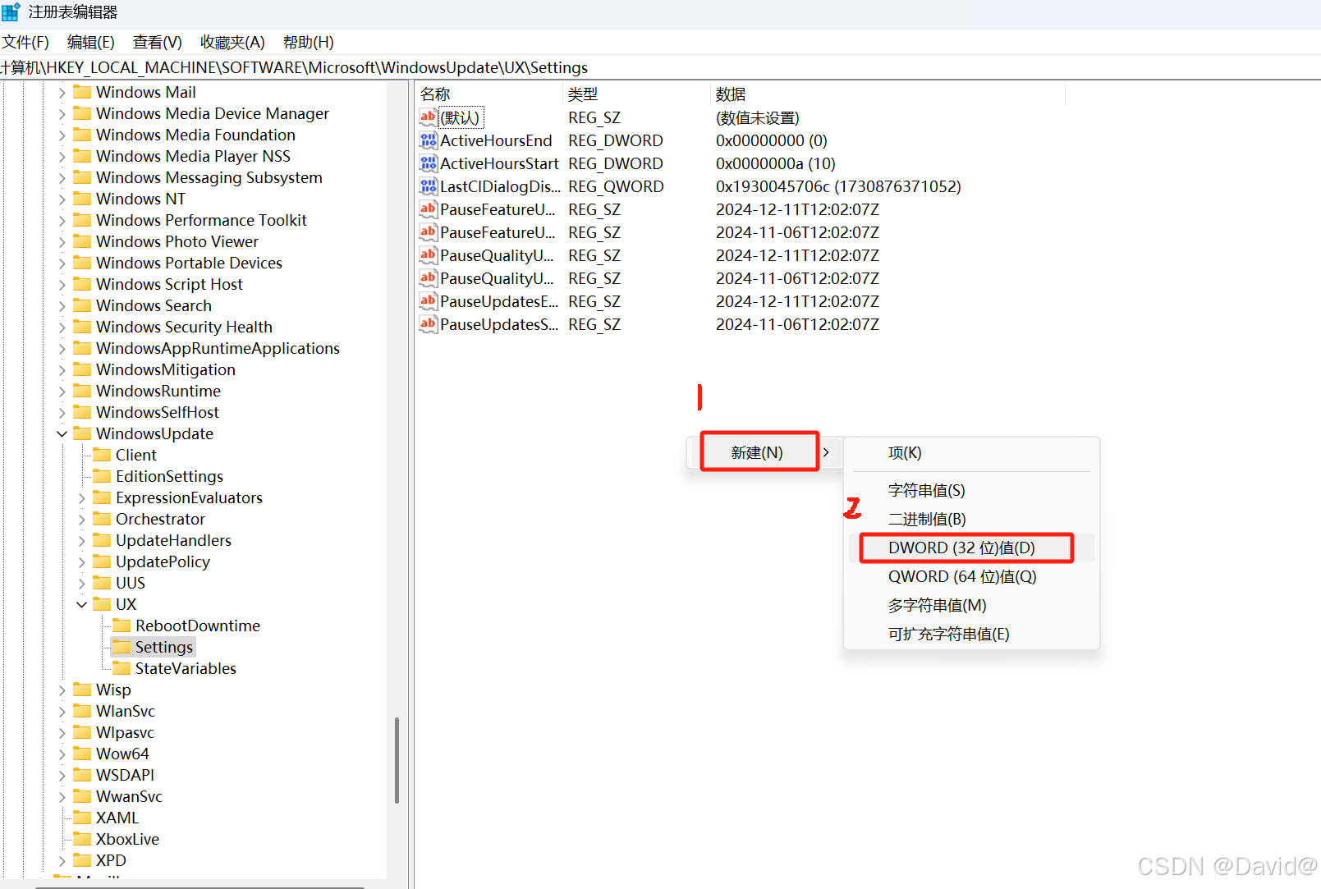Click the Wow64 folder icon

pos(82,753)
